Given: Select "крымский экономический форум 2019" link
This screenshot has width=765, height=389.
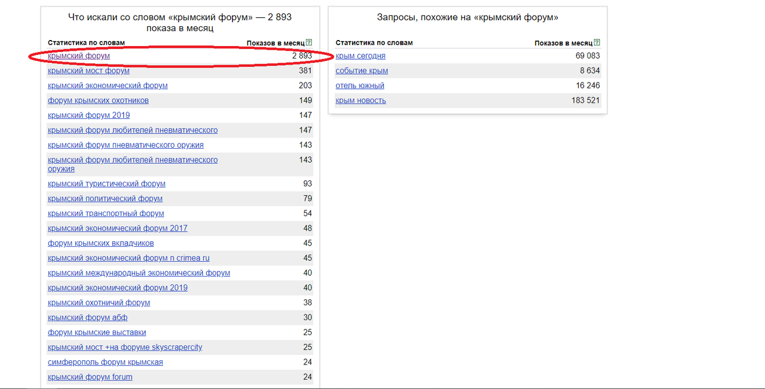Looking at the screenshot, I should (118, 288).
